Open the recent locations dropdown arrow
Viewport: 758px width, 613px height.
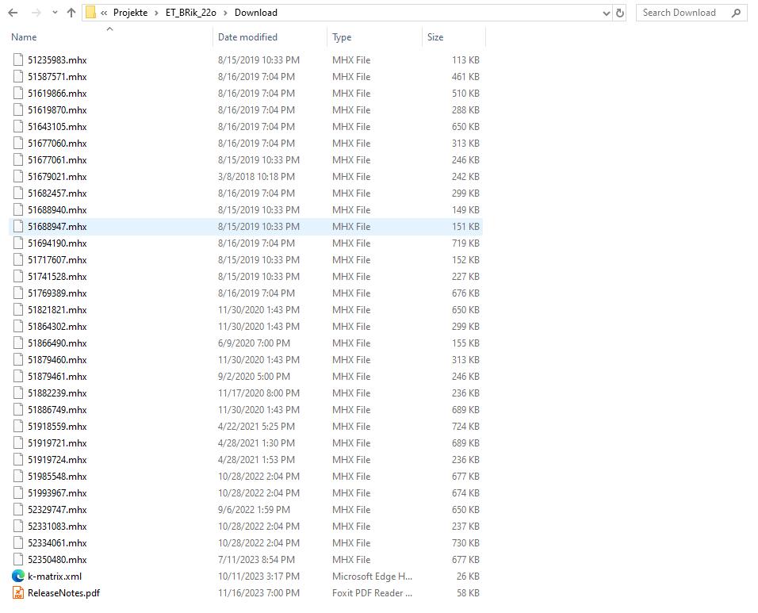tap(55, 13)
